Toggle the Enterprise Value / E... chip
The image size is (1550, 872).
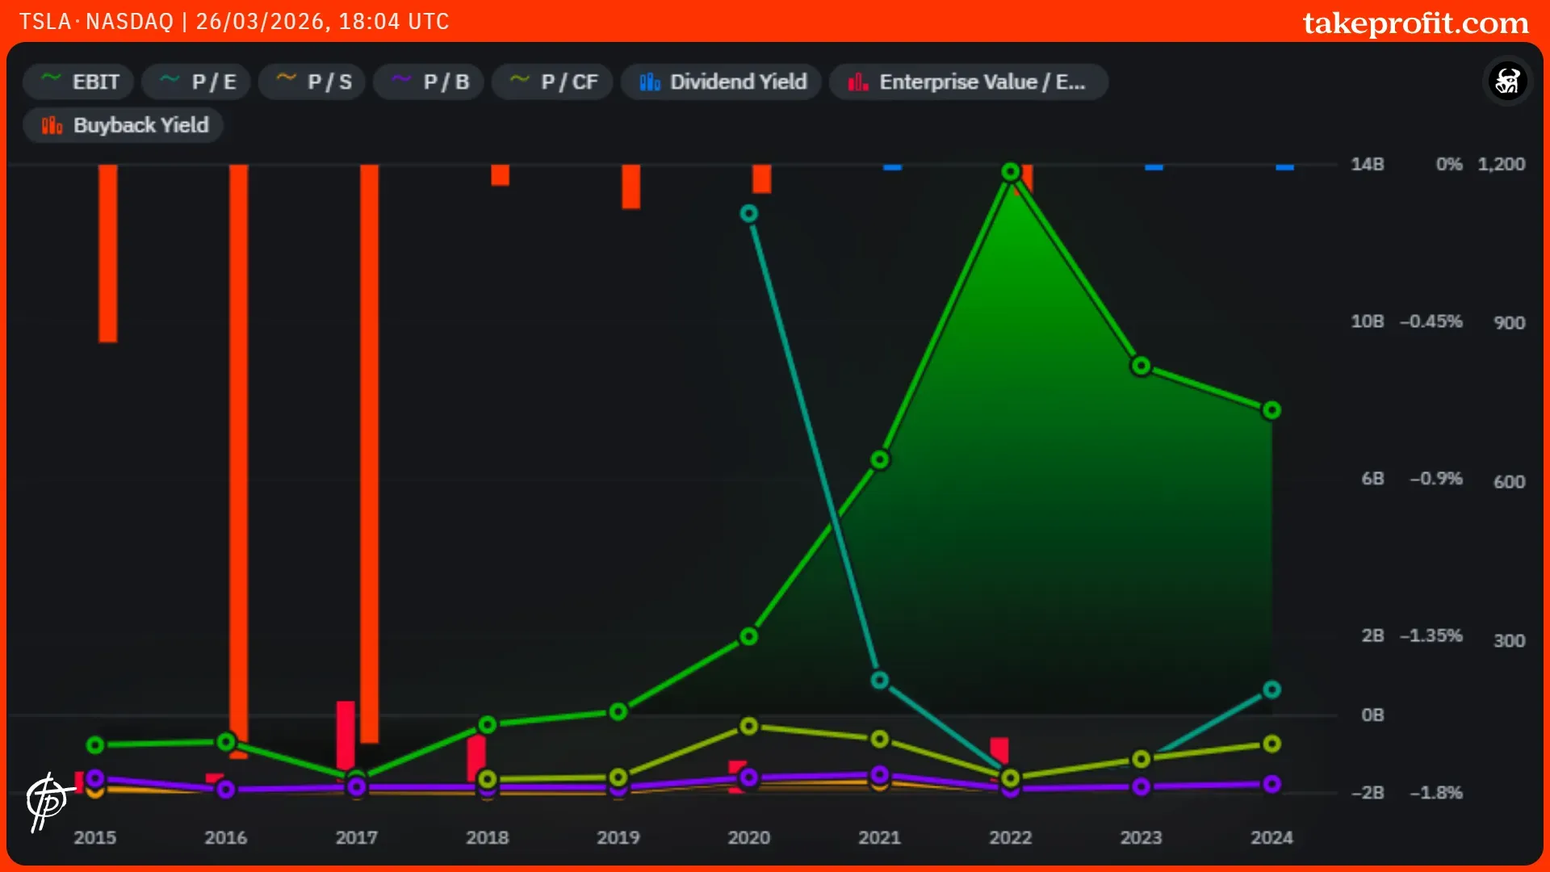click(968, 82)
